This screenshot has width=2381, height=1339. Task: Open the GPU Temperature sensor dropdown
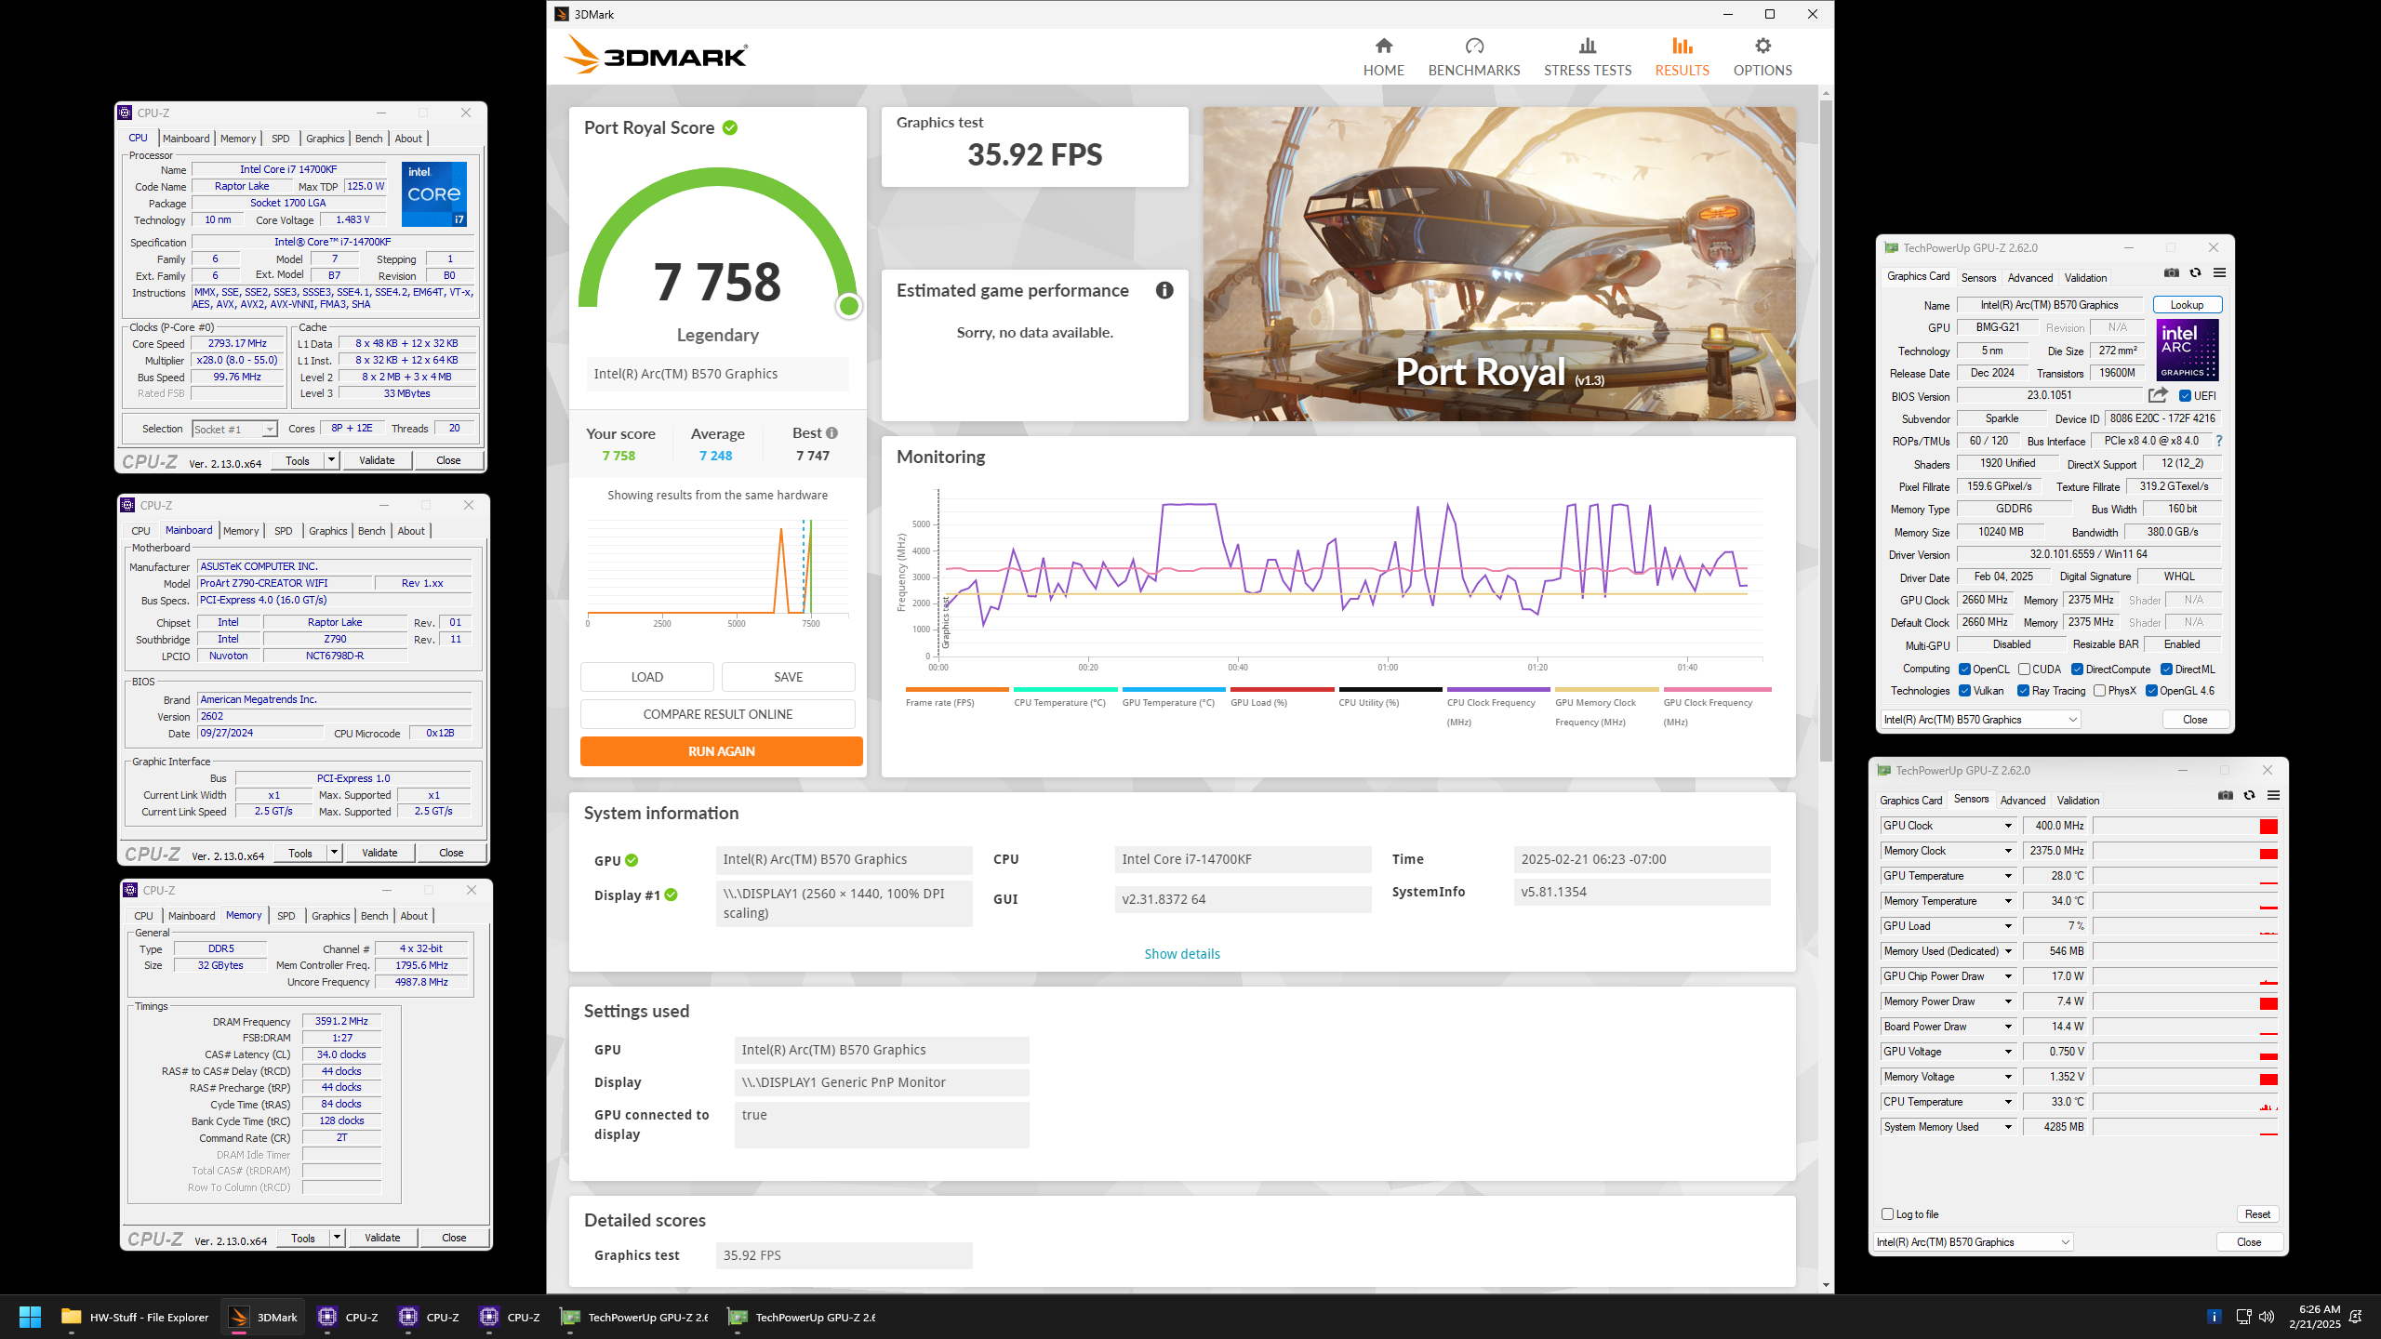(2008, 876)
